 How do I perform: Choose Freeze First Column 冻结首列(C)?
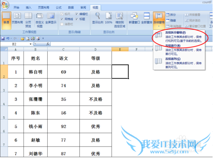(x=179, y=63)
